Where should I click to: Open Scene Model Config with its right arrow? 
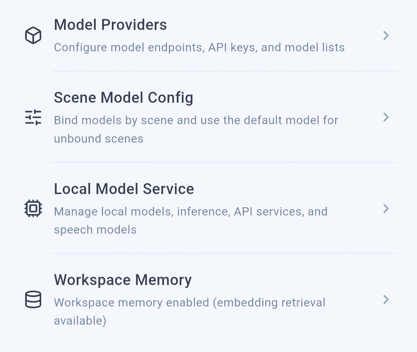386,117
